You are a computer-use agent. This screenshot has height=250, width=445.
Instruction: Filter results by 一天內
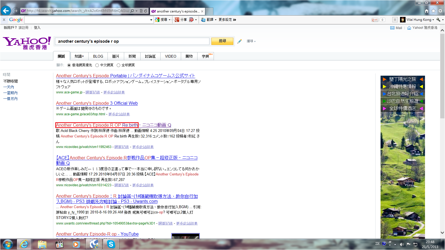(x=9, y=87)
